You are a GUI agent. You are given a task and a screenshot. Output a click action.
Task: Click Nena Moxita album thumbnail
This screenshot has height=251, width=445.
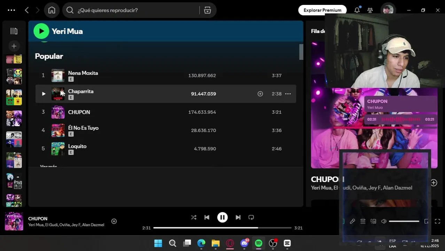[x=58, y=76]
